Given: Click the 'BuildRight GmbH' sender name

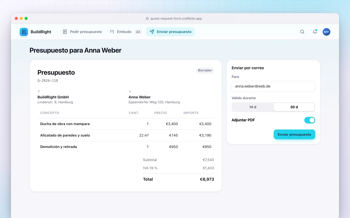Looking at the screenshot, I should (x=53, y=97).
